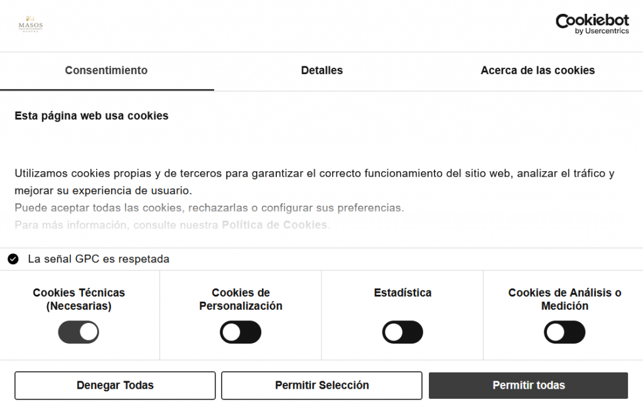
Task: Enable the Cookies de Personalización switch
Action: click(x=240, y=332)
